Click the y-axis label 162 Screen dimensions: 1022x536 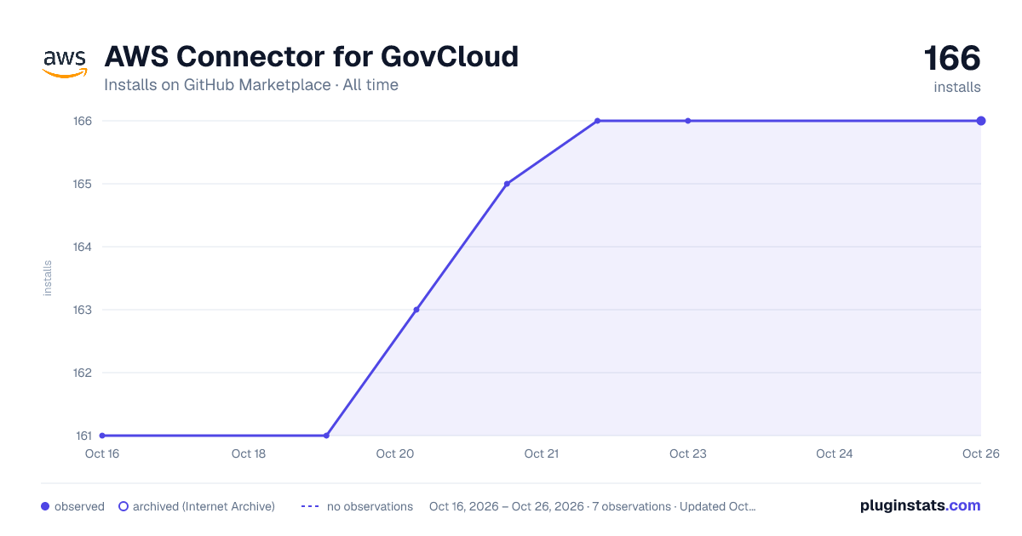click(83, 373)
